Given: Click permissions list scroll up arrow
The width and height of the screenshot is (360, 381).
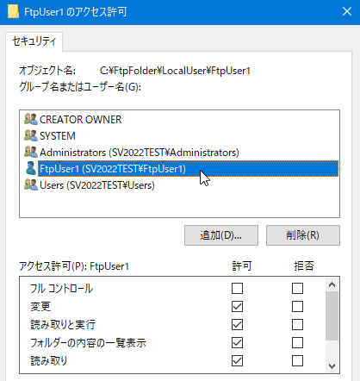Looking at the screenshot, I should pos(332,284).
